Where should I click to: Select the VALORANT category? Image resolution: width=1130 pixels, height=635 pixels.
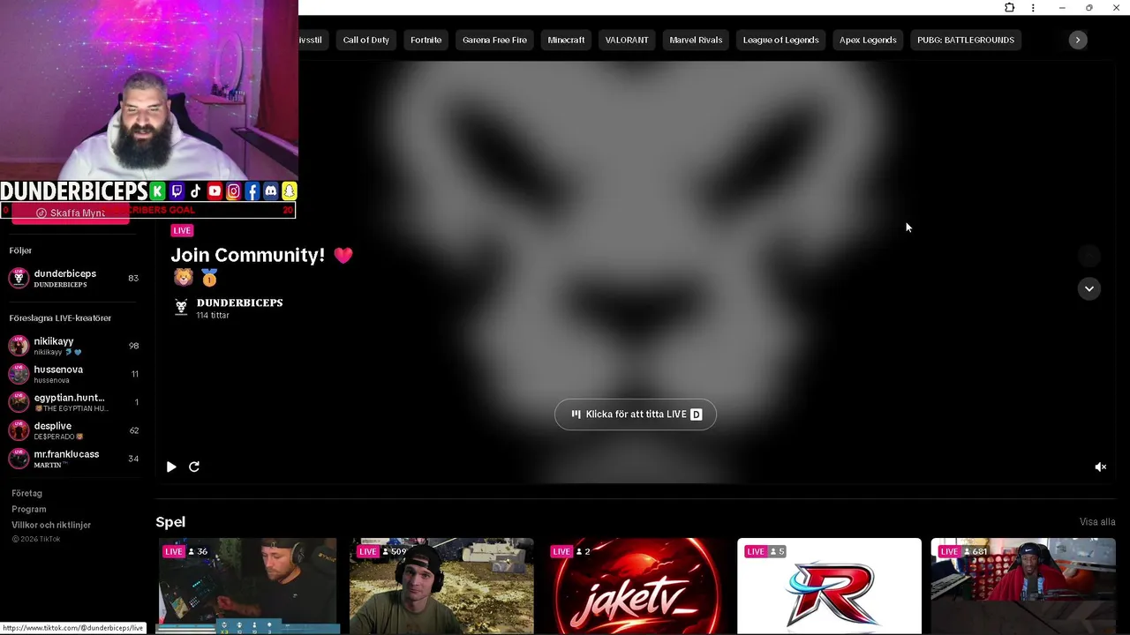click(627, 40)
